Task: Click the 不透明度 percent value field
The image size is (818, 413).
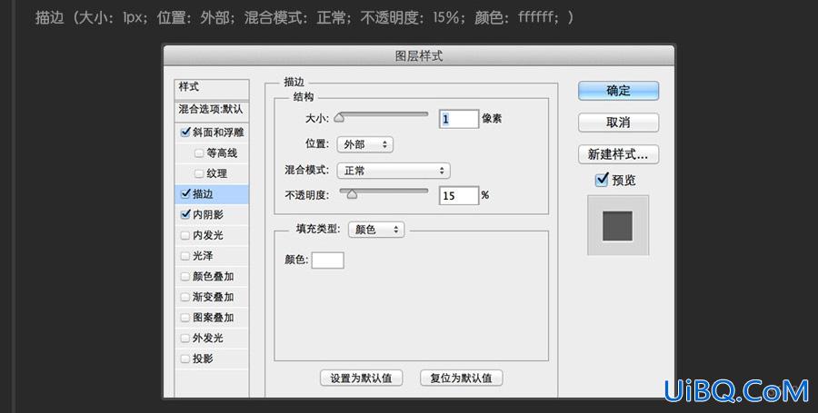Action: (x=459, y=195)
